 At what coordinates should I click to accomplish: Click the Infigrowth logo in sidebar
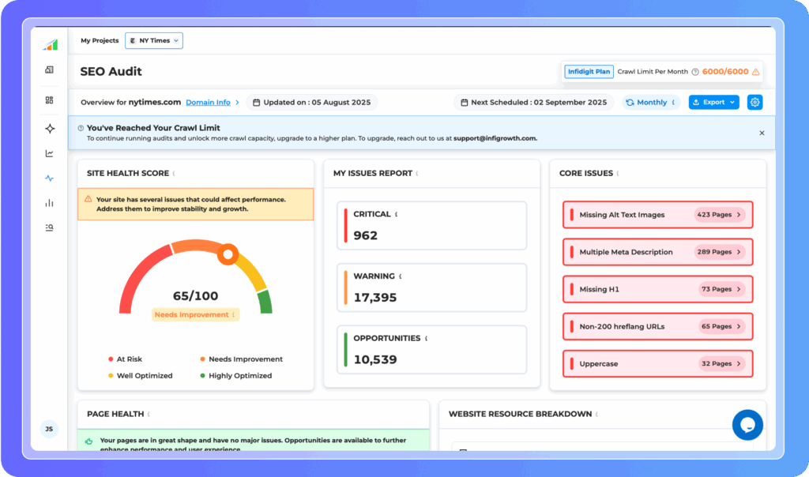click(x=50, y=44)
